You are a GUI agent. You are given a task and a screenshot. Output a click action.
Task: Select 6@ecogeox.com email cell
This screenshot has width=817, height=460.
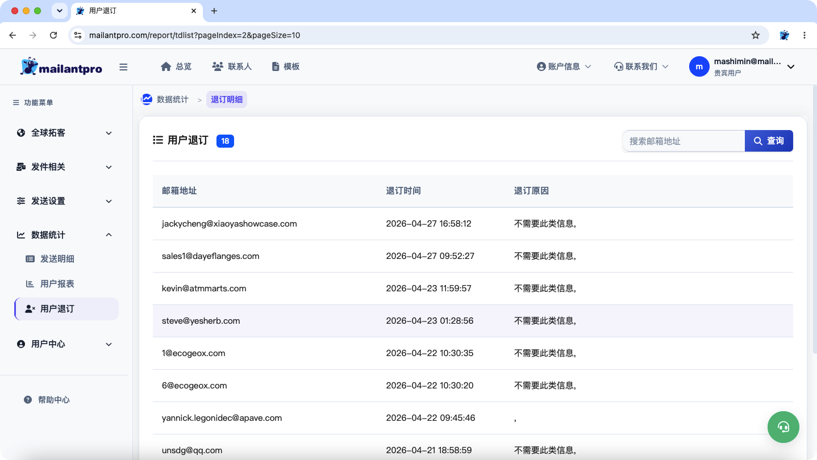tap(194, 386)
